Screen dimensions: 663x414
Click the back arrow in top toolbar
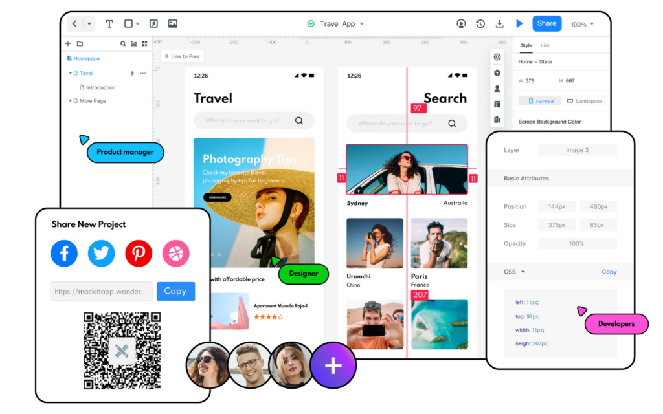pos(74,24)
